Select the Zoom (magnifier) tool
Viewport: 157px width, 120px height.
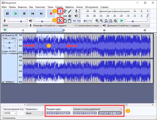tap(60, 16)
